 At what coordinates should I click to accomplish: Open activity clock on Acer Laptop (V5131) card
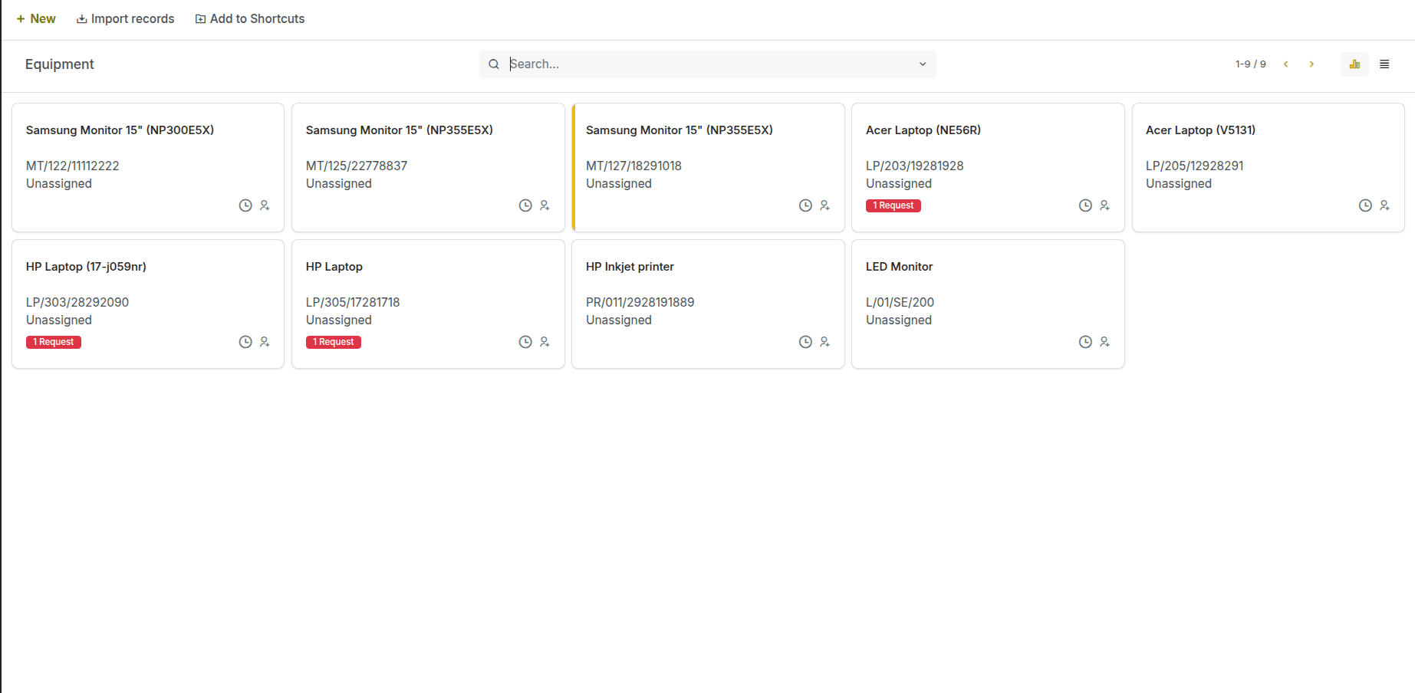[x=1365, y=205]
